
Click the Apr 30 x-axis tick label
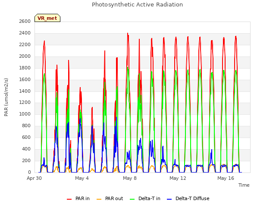point(34,178)
